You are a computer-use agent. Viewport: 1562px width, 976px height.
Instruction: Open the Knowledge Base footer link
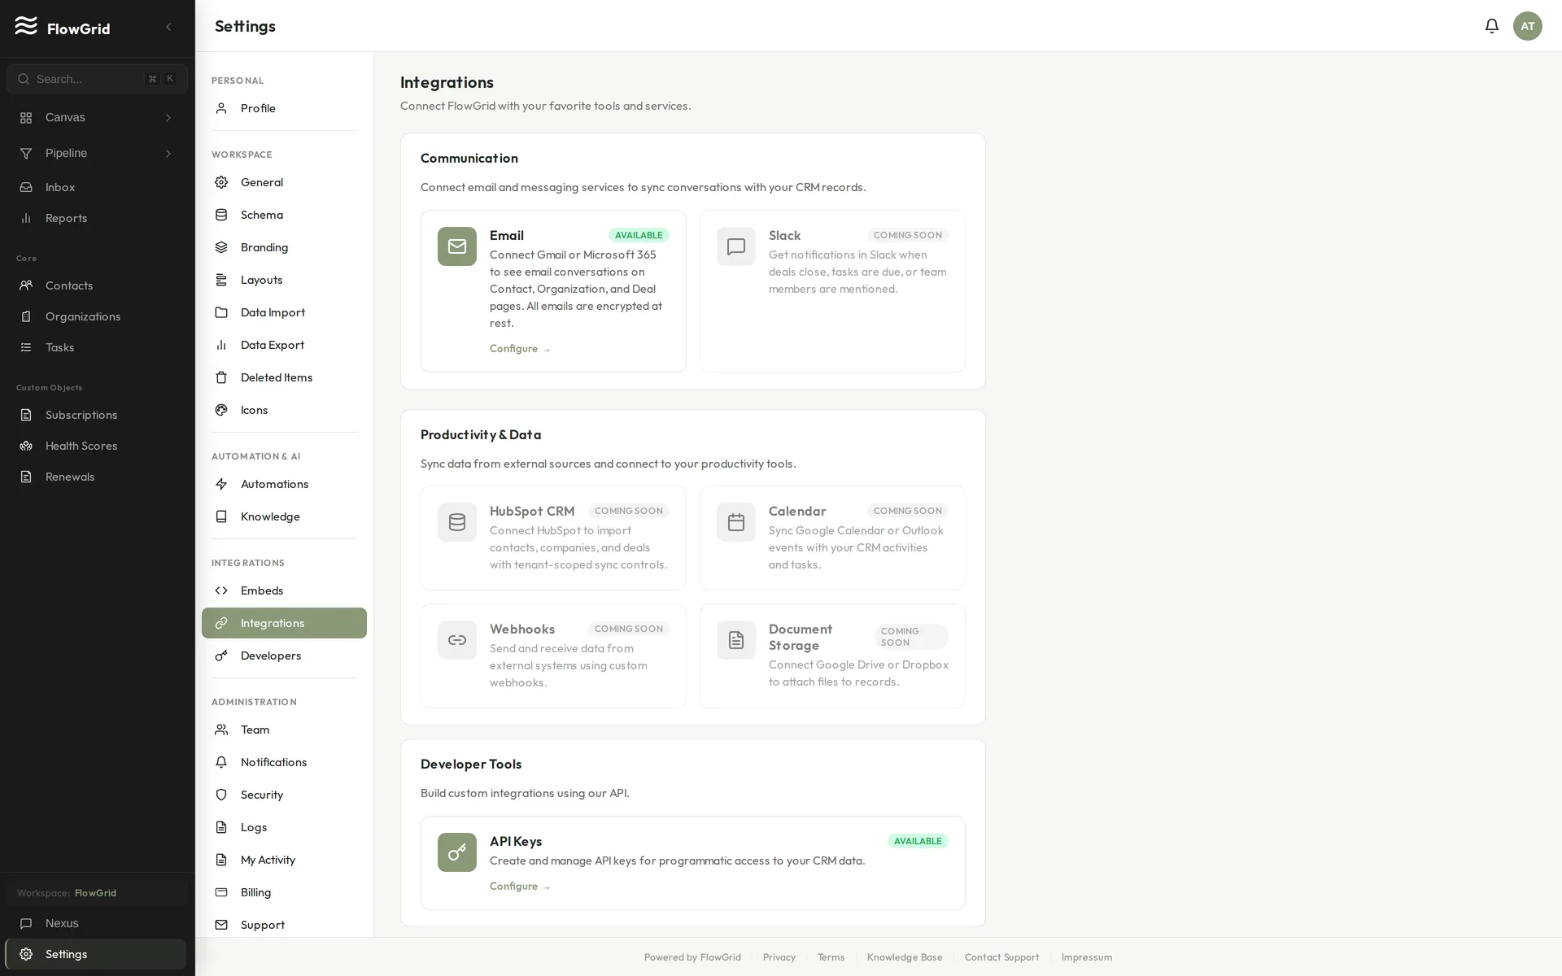pyautogui.click(x=905, y=957)
